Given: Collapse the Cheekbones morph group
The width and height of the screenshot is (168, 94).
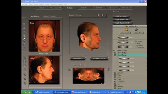Looking at the screenshot, I should (115, 55).
